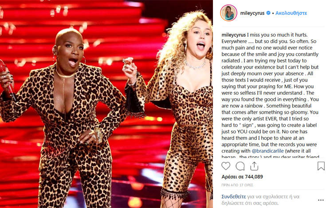This screenshot has width=326, height=208.
Task: Click the Συνδεθείτε login link
Action: [x=234, y=196]
